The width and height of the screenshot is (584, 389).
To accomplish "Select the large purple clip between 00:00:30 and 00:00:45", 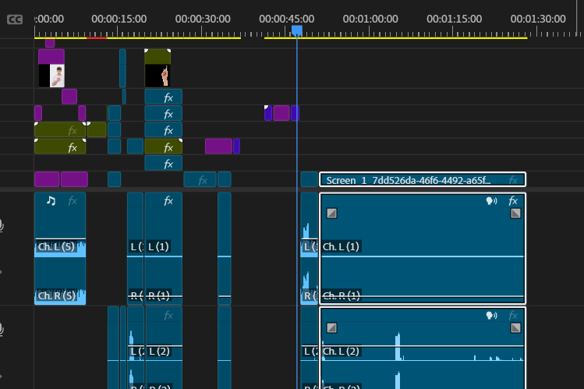I will point(218,146).
